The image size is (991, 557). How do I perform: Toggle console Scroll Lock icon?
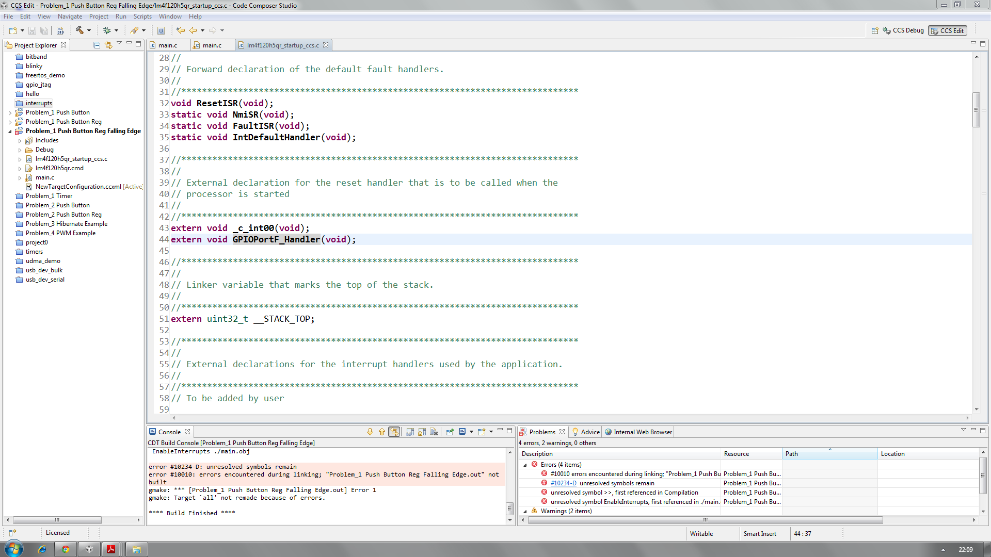[x=422, y=432]
